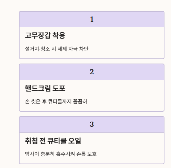Select the 핸드크림 도포 heading
Image resolution: width=171 pixels, height=168 pixels.
pos(45,88)
